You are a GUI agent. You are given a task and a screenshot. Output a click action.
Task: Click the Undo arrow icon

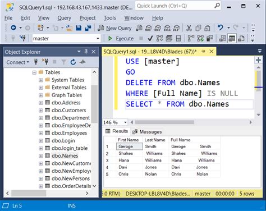click(221, 28)
